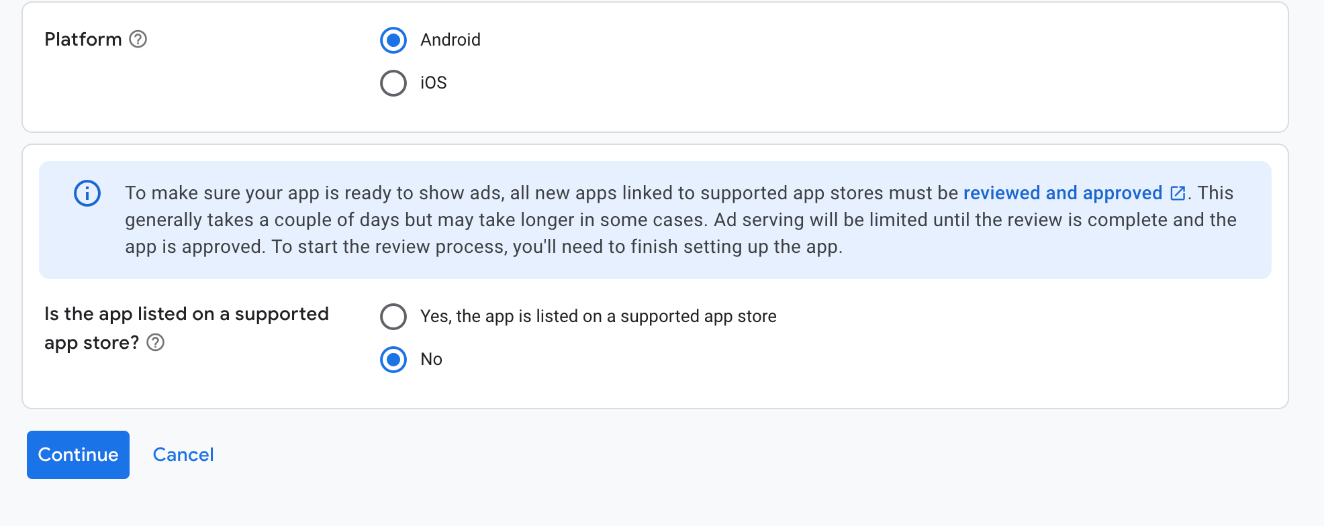Click the 'Android' option label

[x=451, y=40]
